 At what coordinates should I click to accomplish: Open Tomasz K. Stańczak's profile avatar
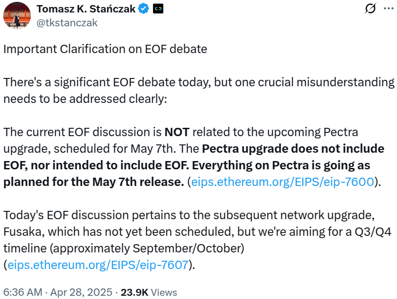[17, 16]
